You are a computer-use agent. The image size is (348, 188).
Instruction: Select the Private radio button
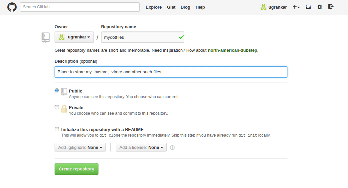click(x=57, y=107)
